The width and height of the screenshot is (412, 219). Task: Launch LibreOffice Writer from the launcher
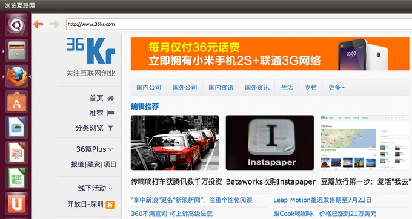point(16,127)
